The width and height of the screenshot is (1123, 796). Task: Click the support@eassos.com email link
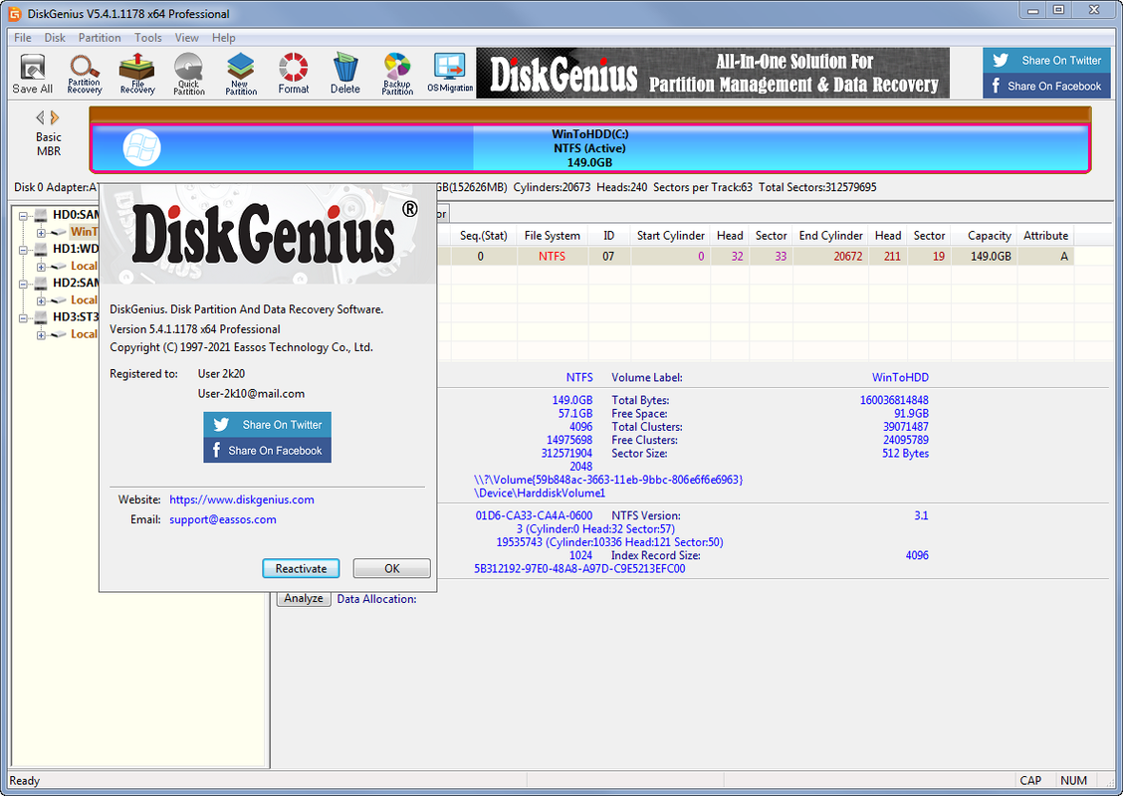tap(223, 519)
